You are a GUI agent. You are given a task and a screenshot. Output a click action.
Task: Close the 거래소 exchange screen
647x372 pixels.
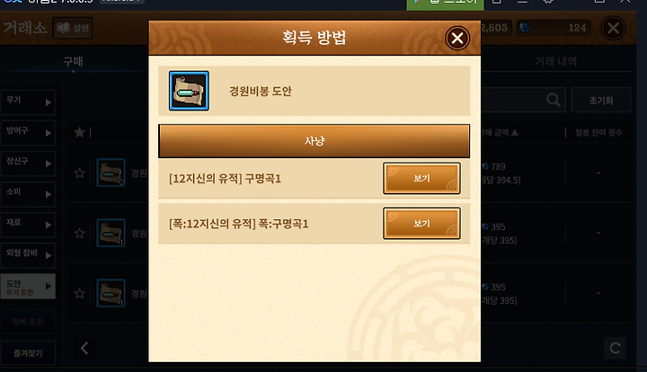tap(613, 28)
